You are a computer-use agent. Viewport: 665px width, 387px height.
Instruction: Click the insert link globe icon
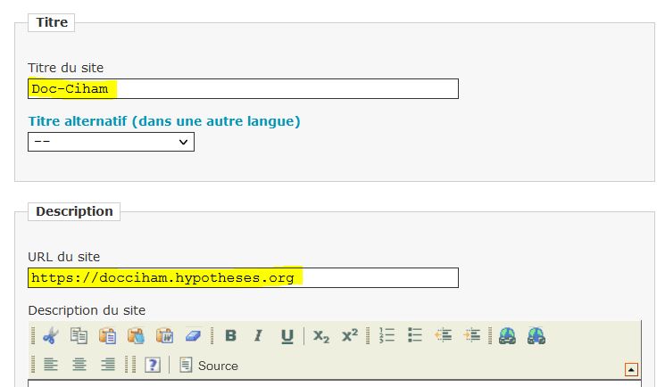click(x=507, y=335)
